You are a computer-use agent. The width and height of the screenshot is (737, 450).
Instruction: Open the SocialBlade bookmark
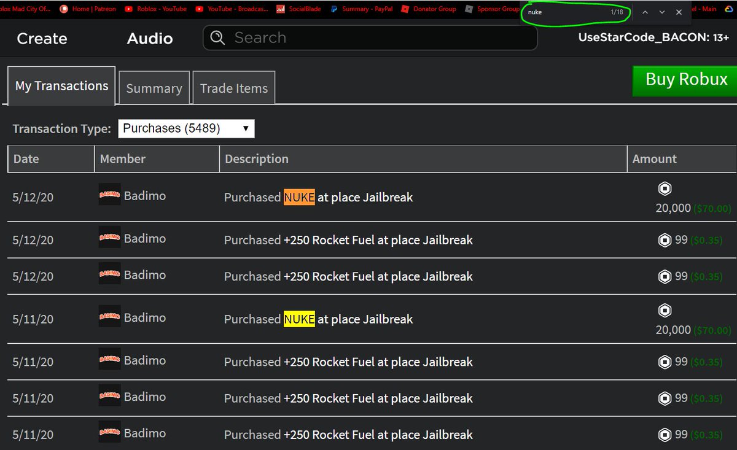299,9
